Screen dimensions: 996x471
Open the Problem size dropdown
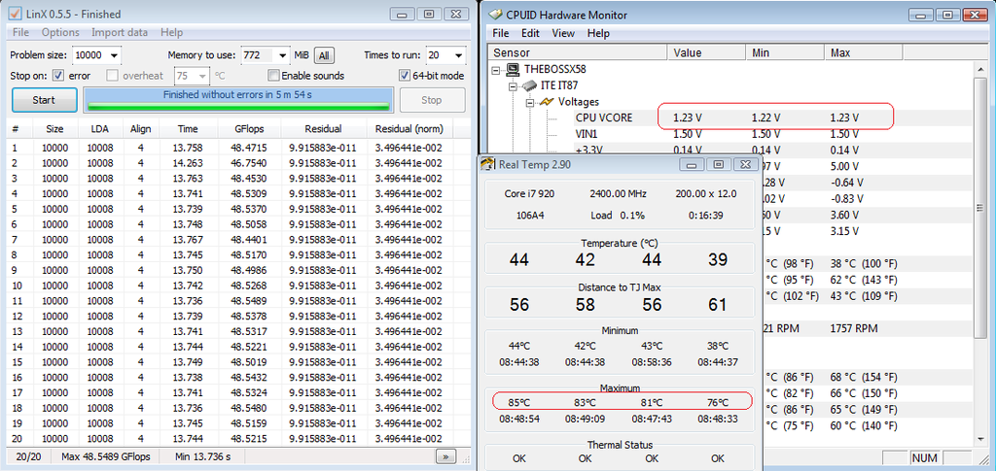(115, 55)
